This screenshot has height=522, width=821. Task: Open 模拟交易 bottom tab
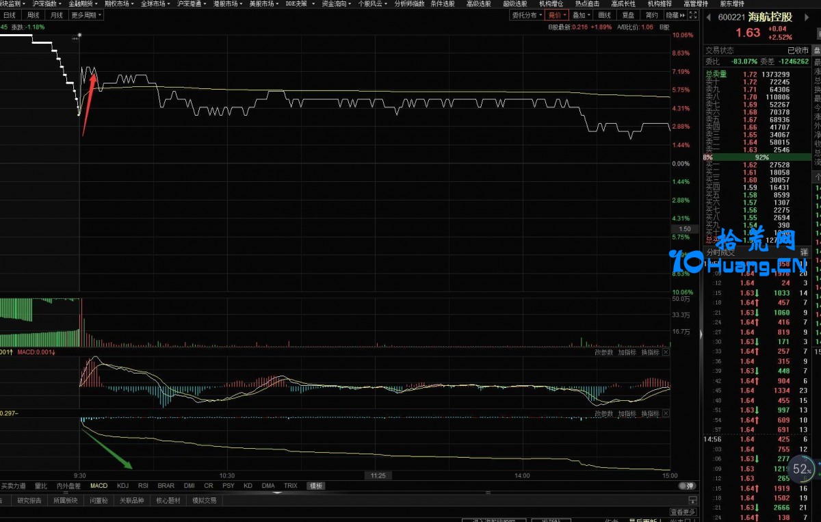205,501
